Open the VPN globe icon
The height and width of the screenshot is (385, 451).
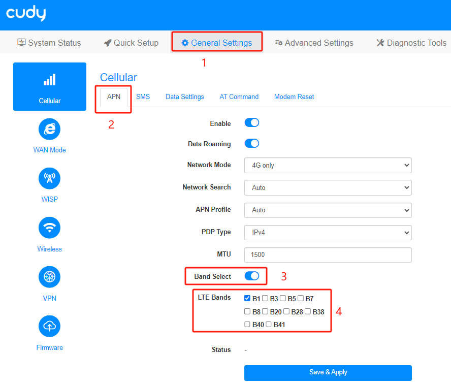pyautogui.click(x=49, y=277)
